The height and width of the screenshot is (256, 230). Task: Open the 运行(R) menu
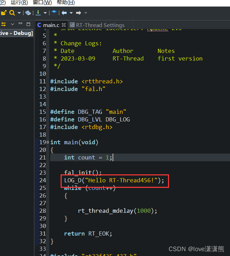click(19, 3)
